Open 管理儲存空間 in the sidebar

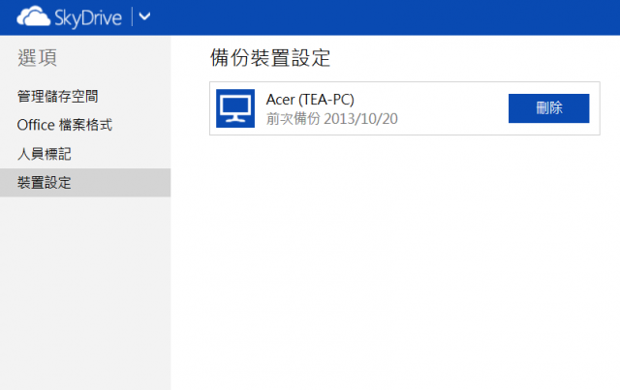tap(58, 96)
